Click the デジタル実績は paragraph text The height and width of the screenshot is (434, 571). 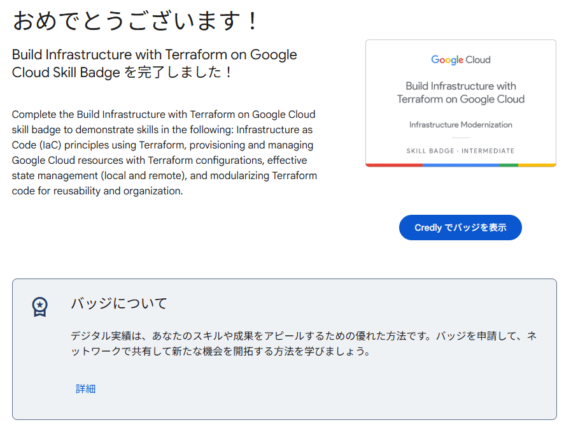[x=304, y=344]
